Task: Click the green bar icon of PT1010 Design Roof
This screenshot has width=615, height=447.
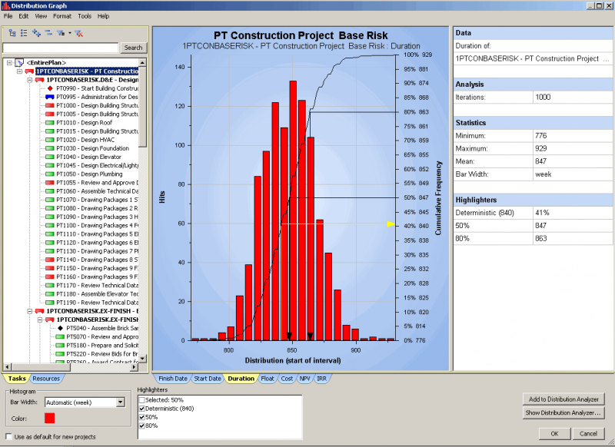Action: tap(50, 123)
